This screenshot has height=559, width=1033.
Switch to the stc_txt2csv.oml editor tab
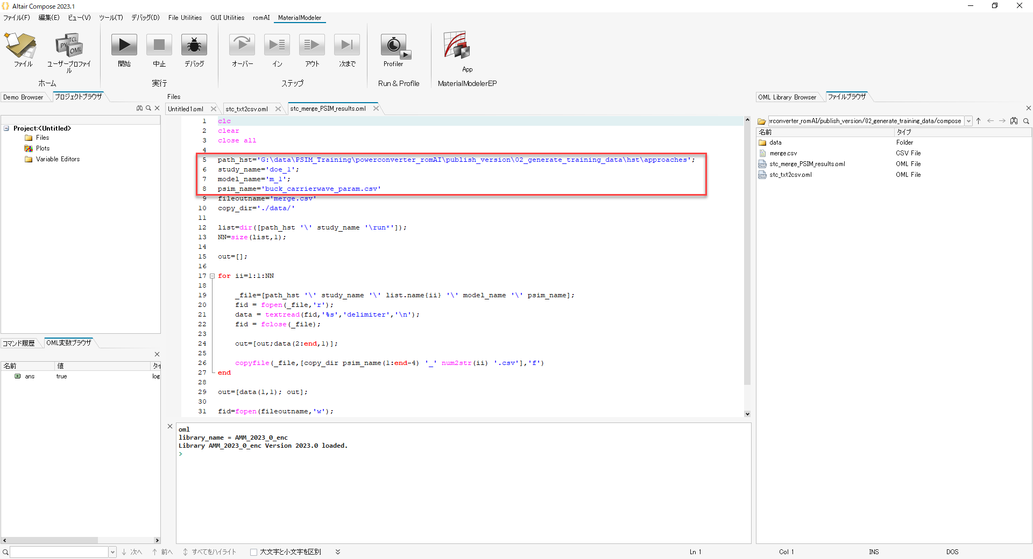pyautogui.click(x=246, y=109)
